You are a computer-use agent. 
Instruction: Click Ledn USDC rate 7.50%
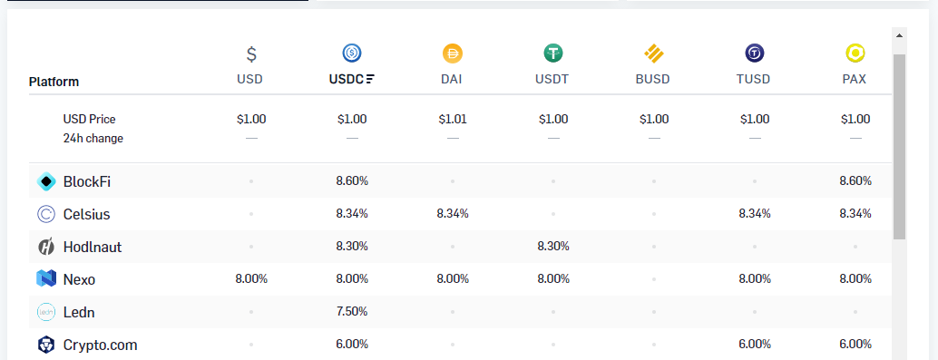pyautogui.click(x=352, y=311)
